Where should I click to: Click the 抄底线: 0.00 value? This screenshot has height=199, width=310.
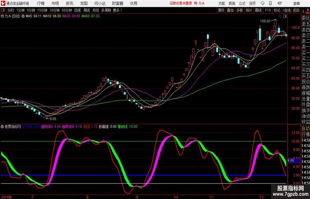(108, 127)
